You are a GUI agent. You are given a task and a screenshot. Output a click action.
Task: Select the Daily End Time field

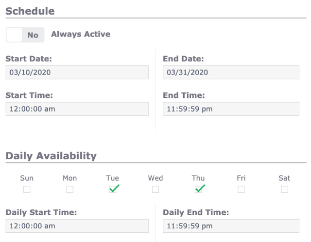click(x=231, y=226)
